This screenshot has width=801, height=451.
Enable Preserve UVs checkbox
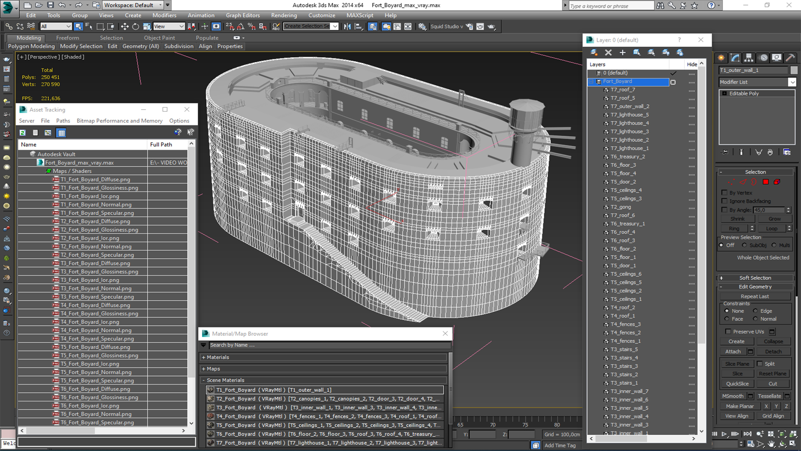pyautogui.click(x=728, y=332)
